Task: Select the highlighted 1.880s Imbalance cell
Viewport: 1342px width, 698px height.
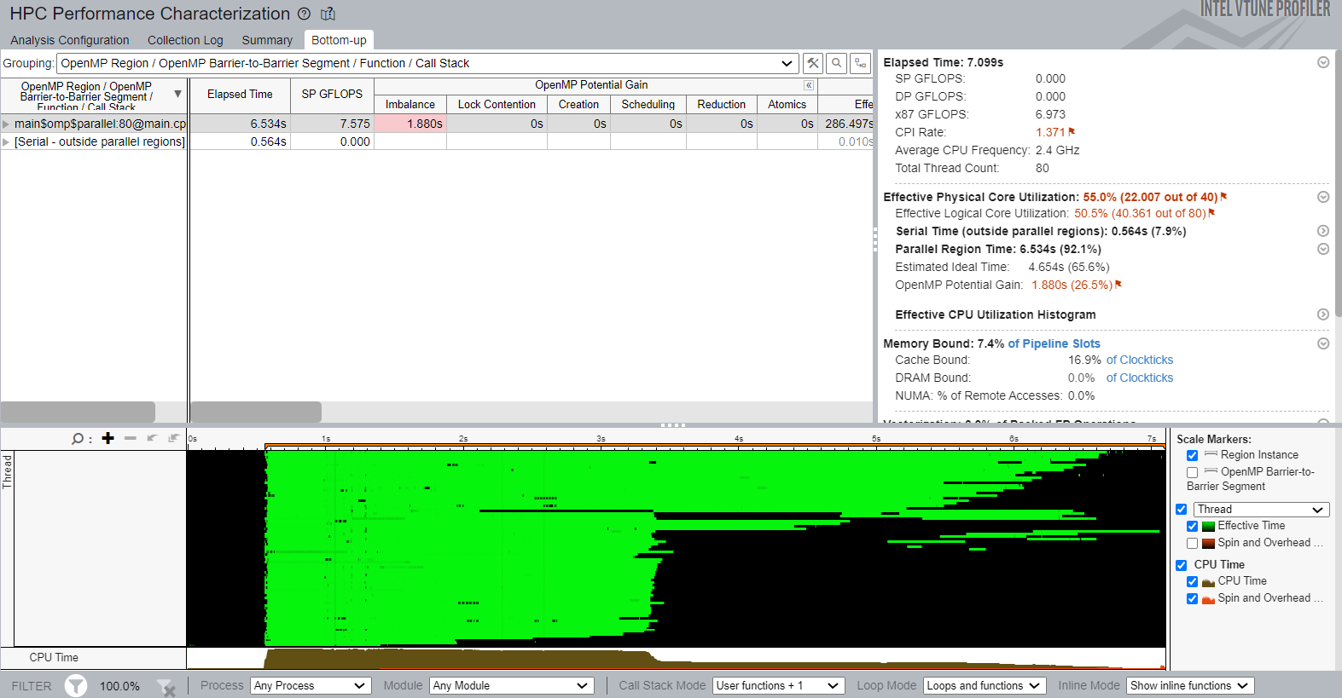Action: pyautogui.click(x=410, y=124)
